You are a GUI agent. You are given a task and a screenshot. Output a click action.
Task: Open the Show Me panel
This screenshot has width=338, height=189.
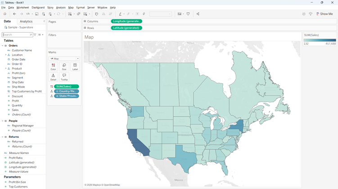point(324,14)
